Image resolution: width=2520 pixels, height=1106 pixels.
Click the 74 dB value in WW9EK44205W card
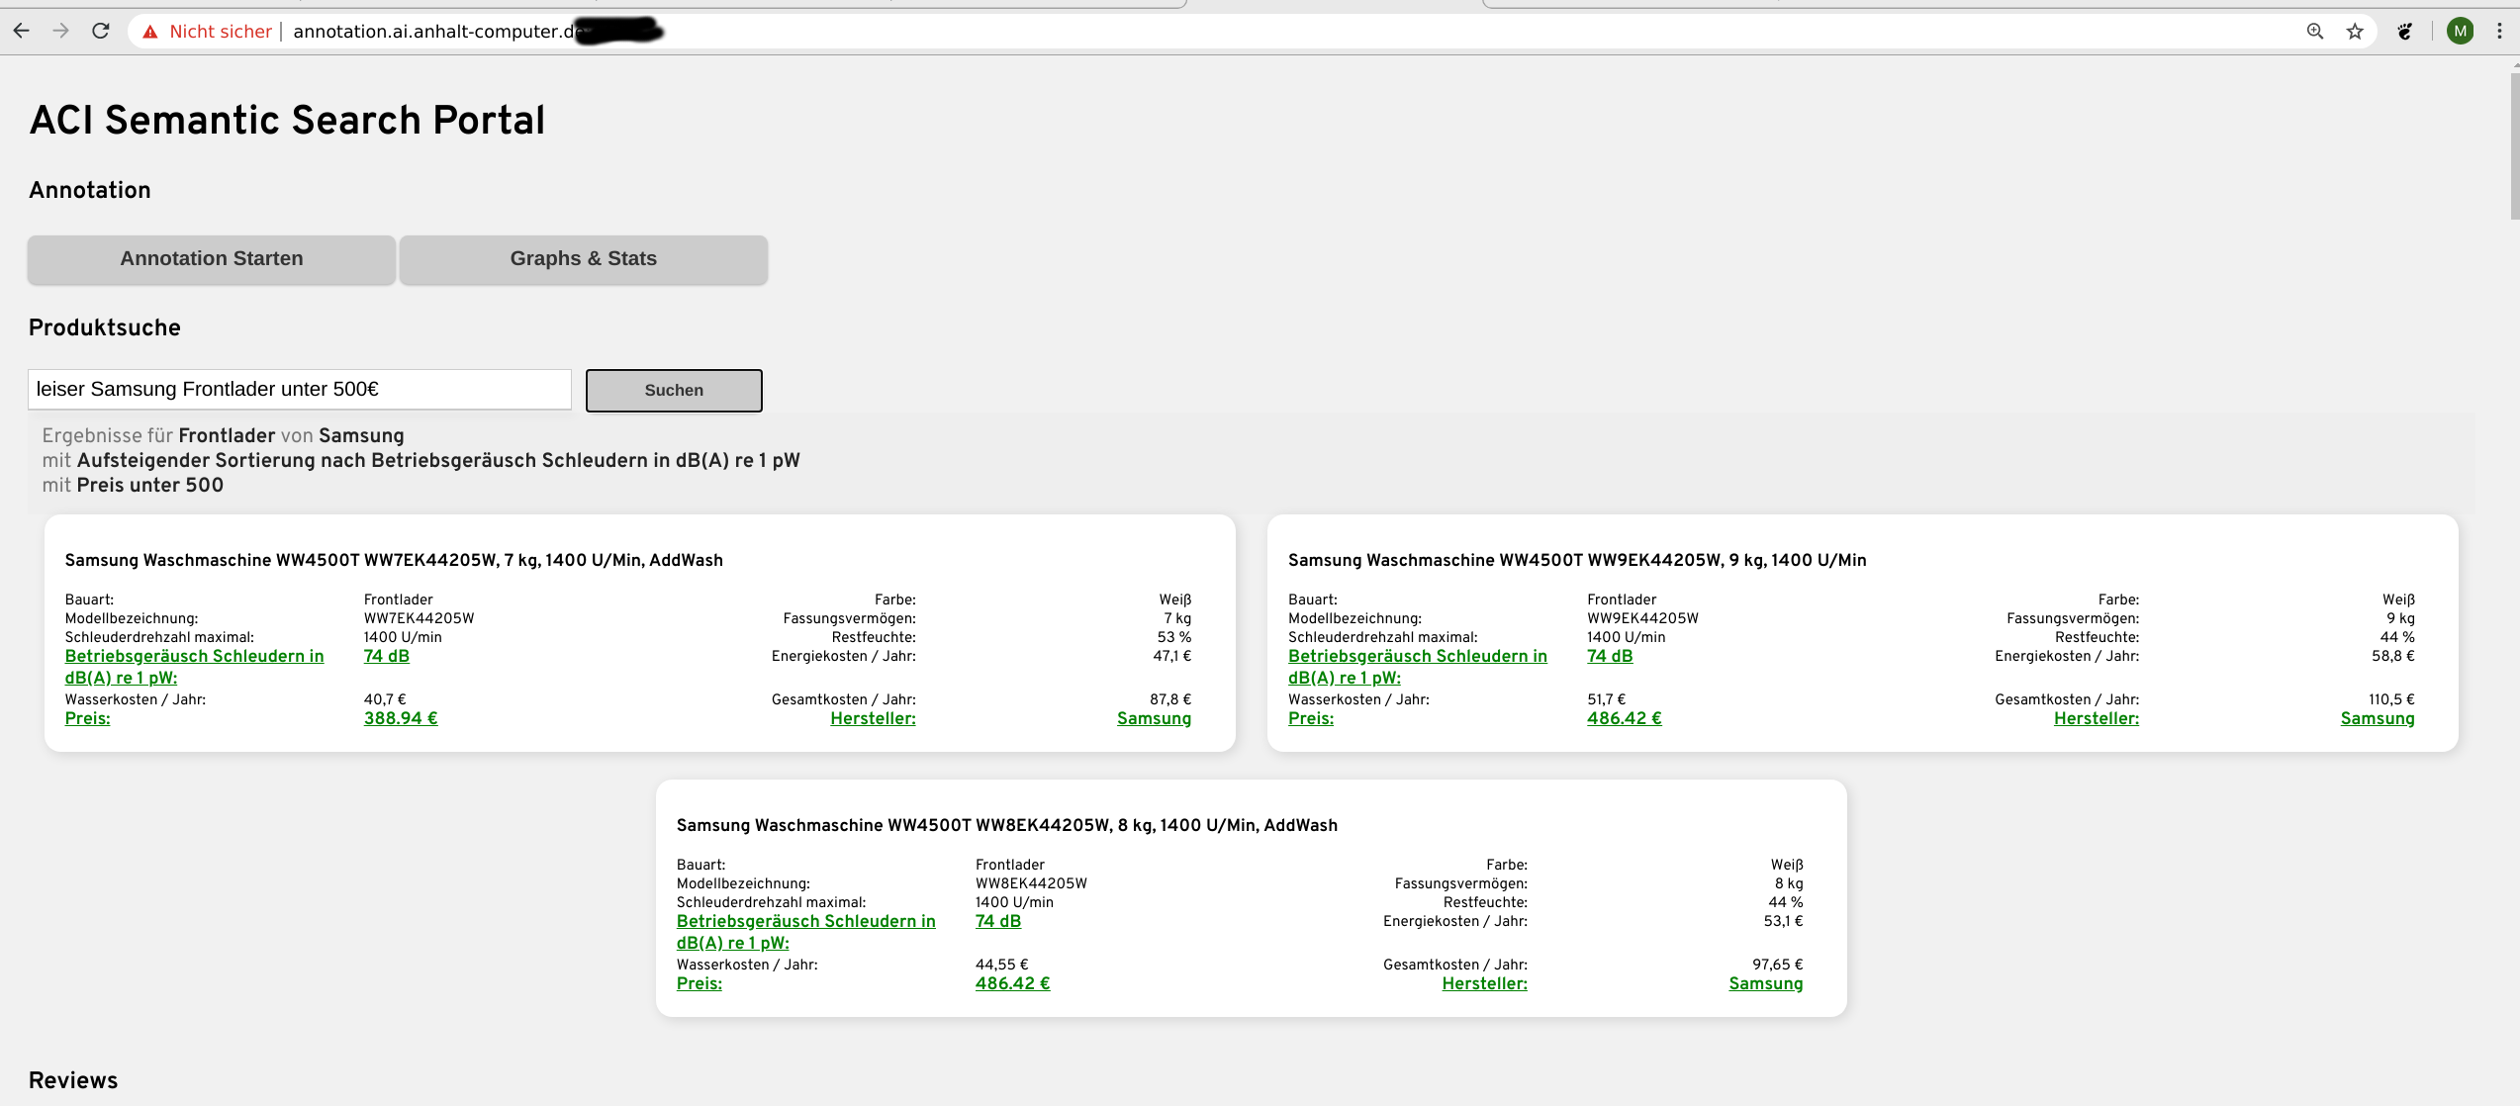[x=1610, y=656]
